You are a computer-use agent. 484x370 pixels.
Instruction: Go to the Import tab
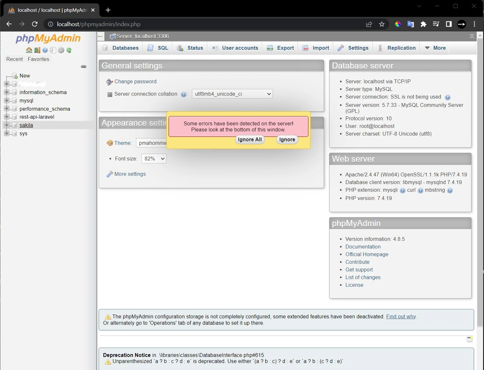point(316,48)
